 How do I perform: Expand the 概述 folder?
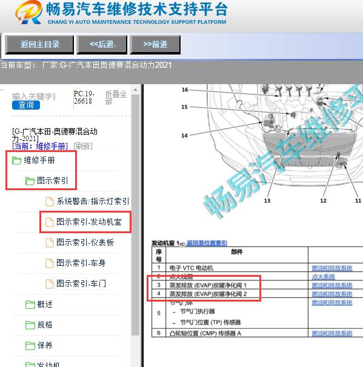point(45,304)
